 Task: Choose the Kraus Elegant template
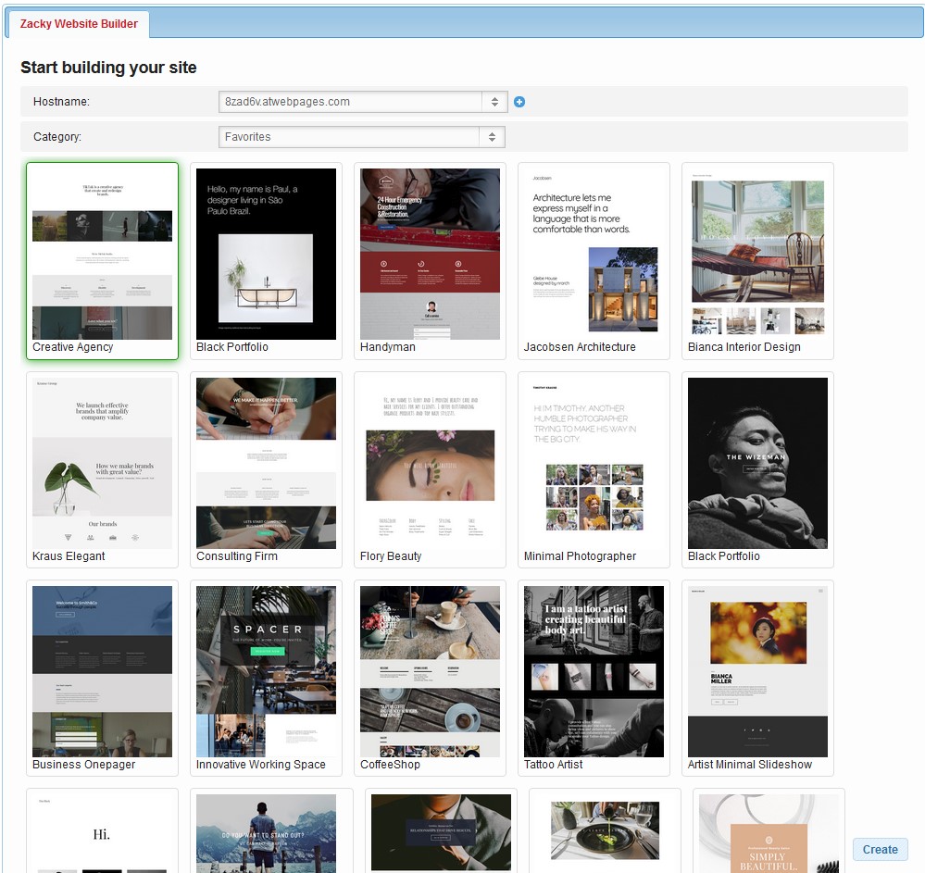click(x=102, y=461)
